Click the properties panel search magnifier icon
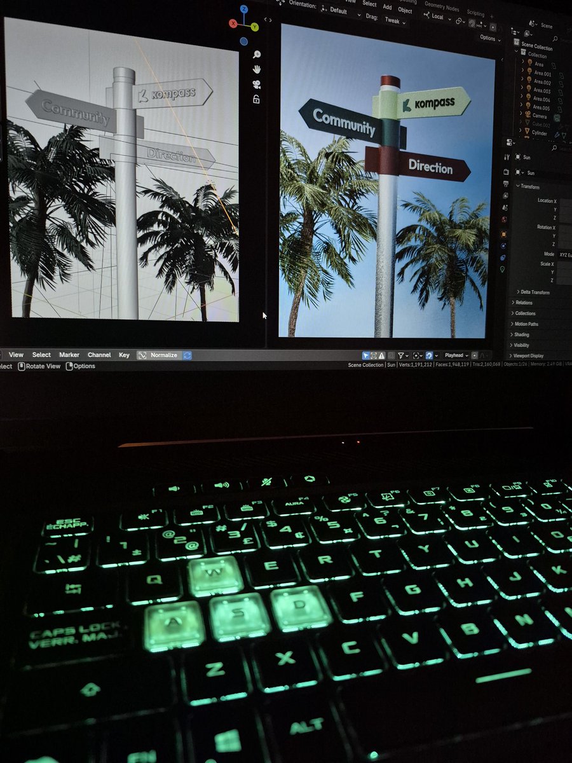Image resolution: width=572 pixels, height=763 pixels. [x=554, y=148]
